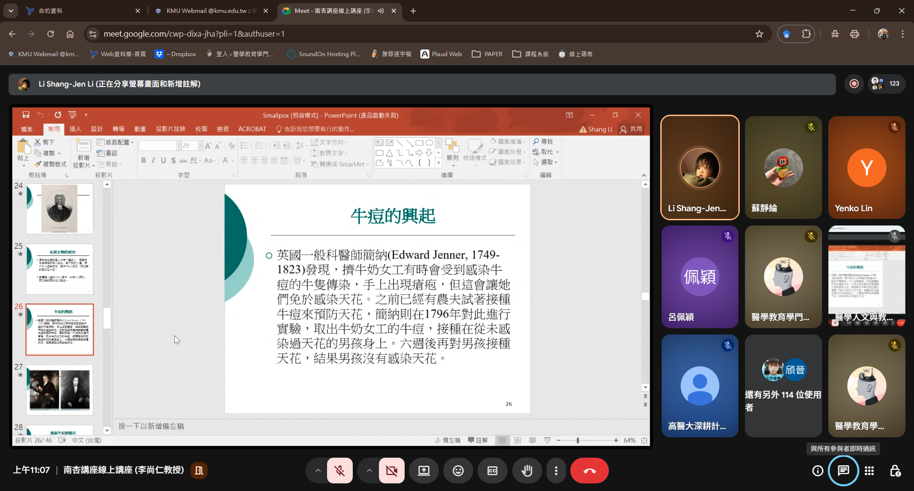The image size is (914, 491).
Task: Turn on the camera
Action: click(x=392, y=471)
